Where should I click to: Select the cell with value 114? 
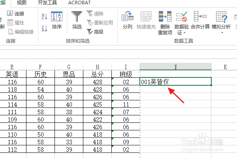[13, 104]
